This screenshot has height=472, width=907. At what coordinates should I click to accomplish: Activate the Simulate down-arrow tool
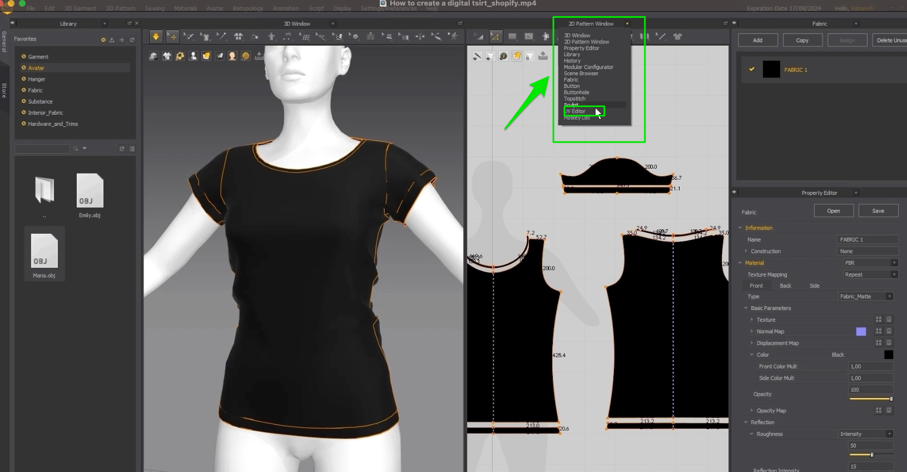point(156,37)
